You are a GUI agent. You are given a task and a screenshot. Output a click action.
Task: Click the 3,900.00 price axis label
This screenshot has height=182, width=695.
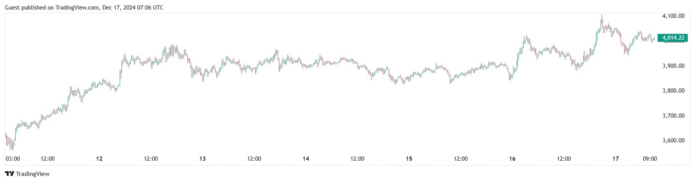[673, 66]
